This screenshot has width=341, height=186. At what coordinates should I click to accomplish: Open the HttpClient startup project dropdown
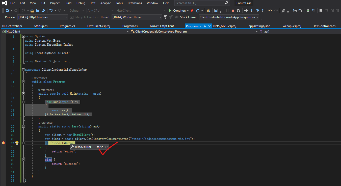pyautogui.click(x=141, y=11)
